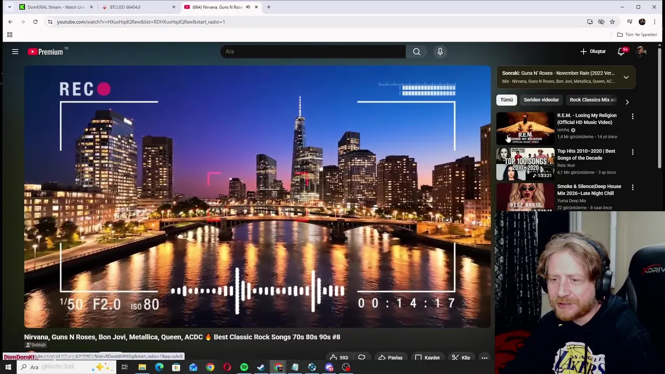Click the YouTube page vertical scrollbar
This screenshot has height=374, width=665.
pyautogui.click(x=660, y=109)
